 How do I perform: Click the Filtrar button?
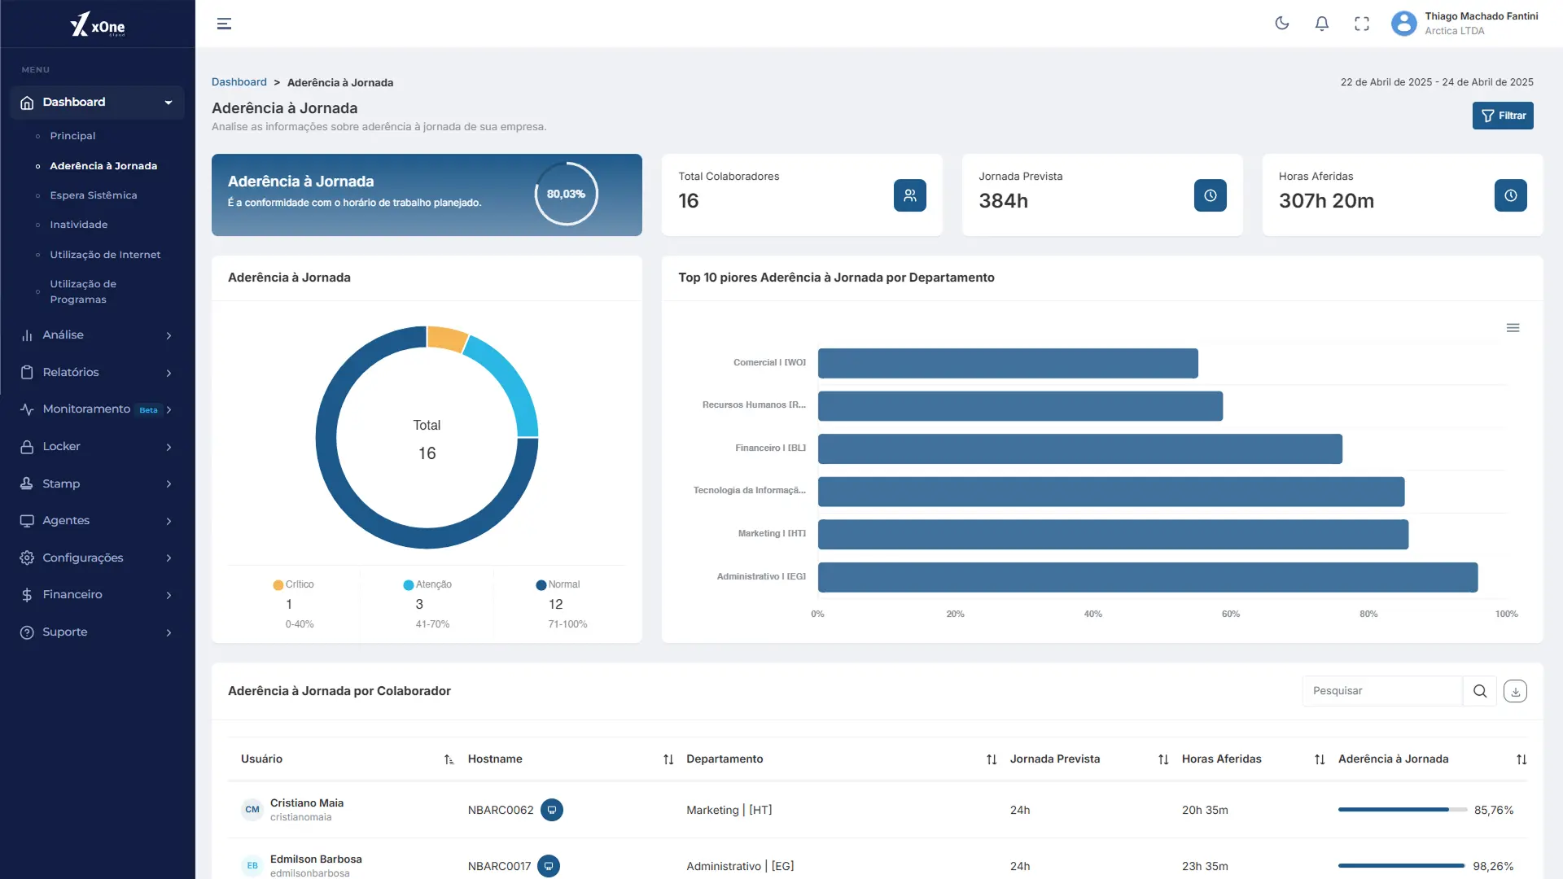coord(1503,116)
